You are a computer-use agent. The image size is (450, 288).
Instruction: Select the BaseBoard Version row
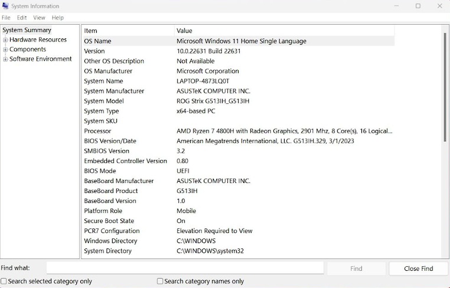(239, 201)
